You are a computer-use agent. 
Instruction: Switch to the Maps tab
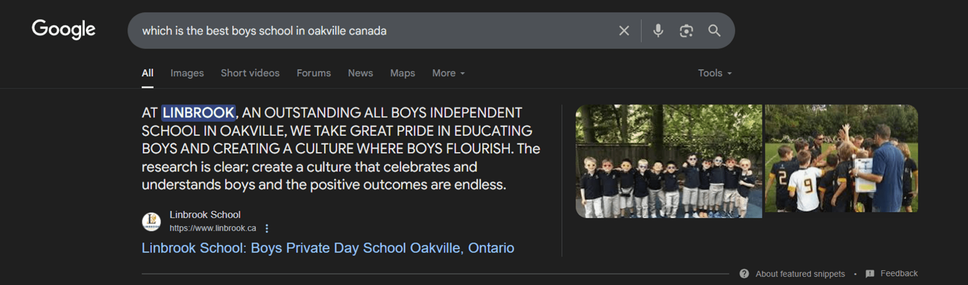click(x=402, y=73)
